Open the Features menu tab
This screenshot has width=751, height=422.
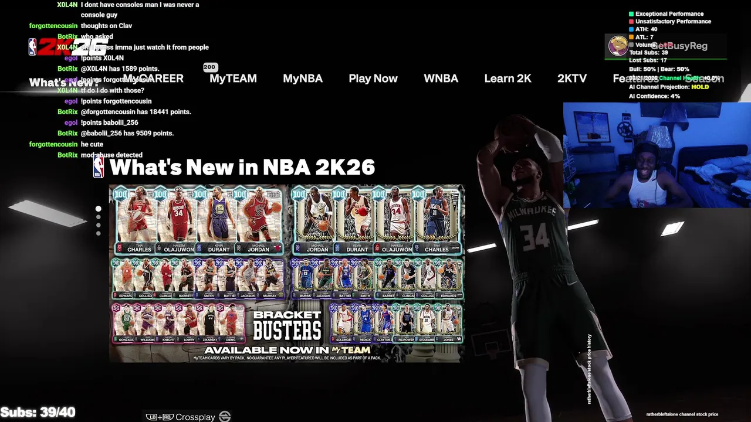(635, 79)
